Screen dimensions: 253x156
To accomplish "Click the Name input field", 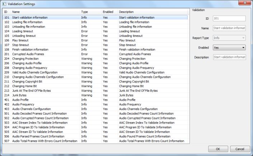I will click(229, 28).
